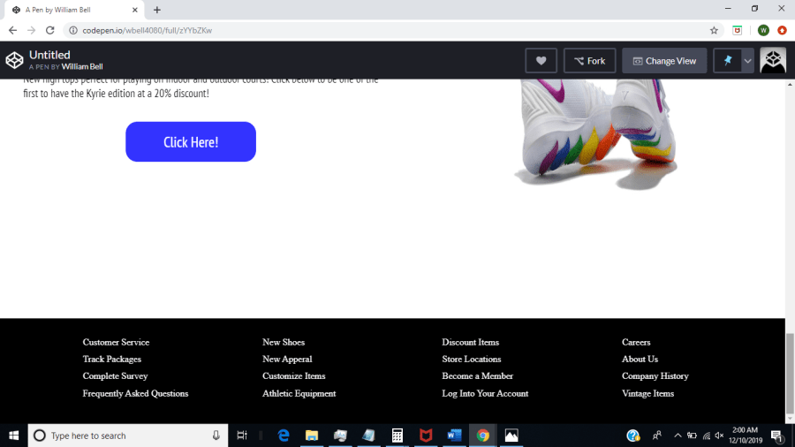Follow the Store Locations footer link
Viewport: 795px width, 447px height.
472,360
